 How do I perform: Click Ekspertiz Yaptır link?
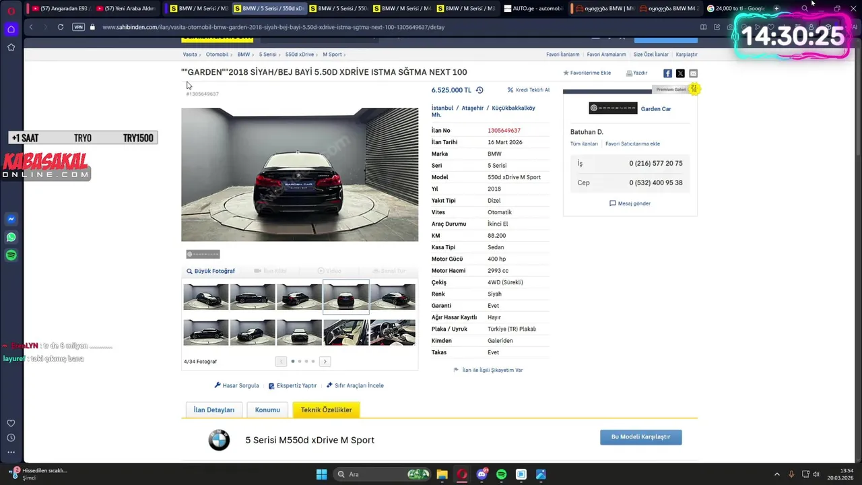pyautogui.click(x=292, y=386)
